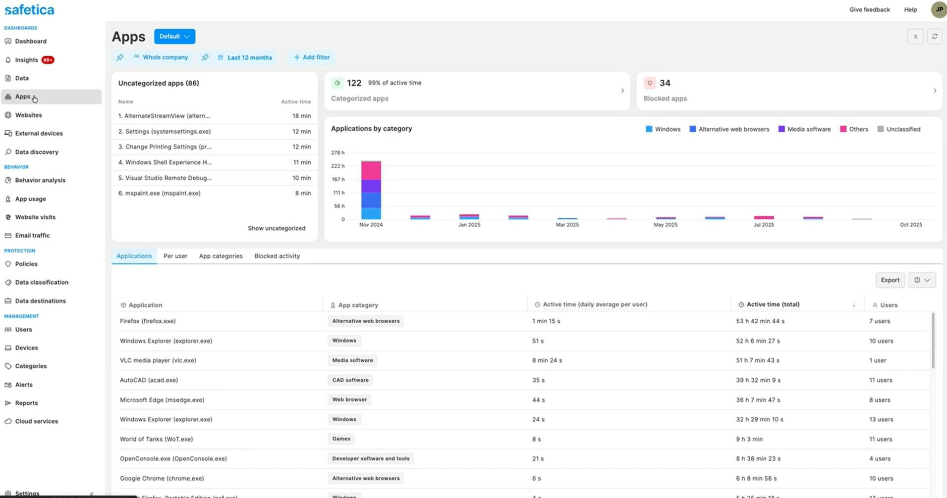Screen dimensions: 947x498
Task: Refresh the Apps dashboard
Action: (x=935, y=36)
